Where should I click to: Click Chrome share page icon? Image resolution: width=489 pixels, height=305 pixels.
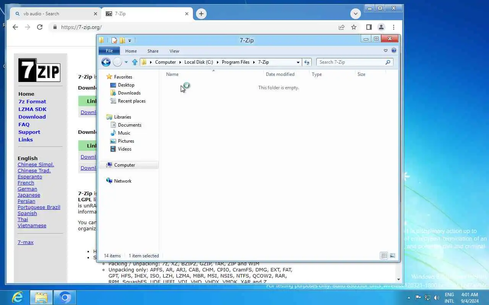click(x=342, y=27)
